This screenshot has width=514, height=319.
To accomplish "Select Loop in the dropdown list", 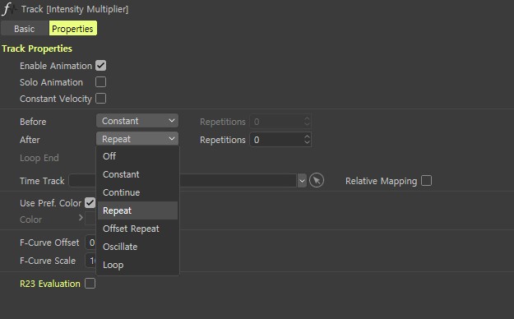I will click(137, 265).
